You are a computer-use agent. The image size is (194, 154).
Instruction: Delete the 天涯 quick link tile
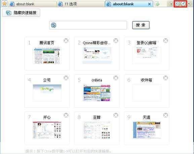tap(165, 115)
